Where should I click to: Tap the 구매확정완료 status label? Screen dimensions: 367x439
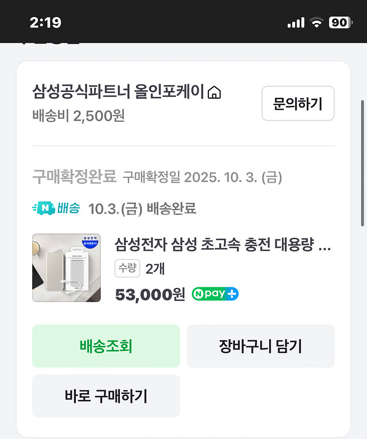(74, 177)
